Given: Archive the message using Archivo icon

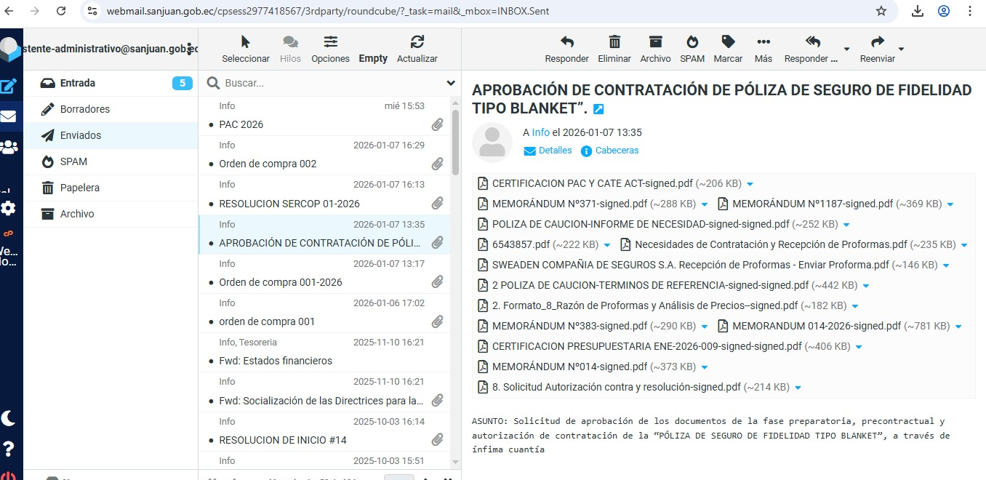Looking at the screenshot, I should [655, 42].
